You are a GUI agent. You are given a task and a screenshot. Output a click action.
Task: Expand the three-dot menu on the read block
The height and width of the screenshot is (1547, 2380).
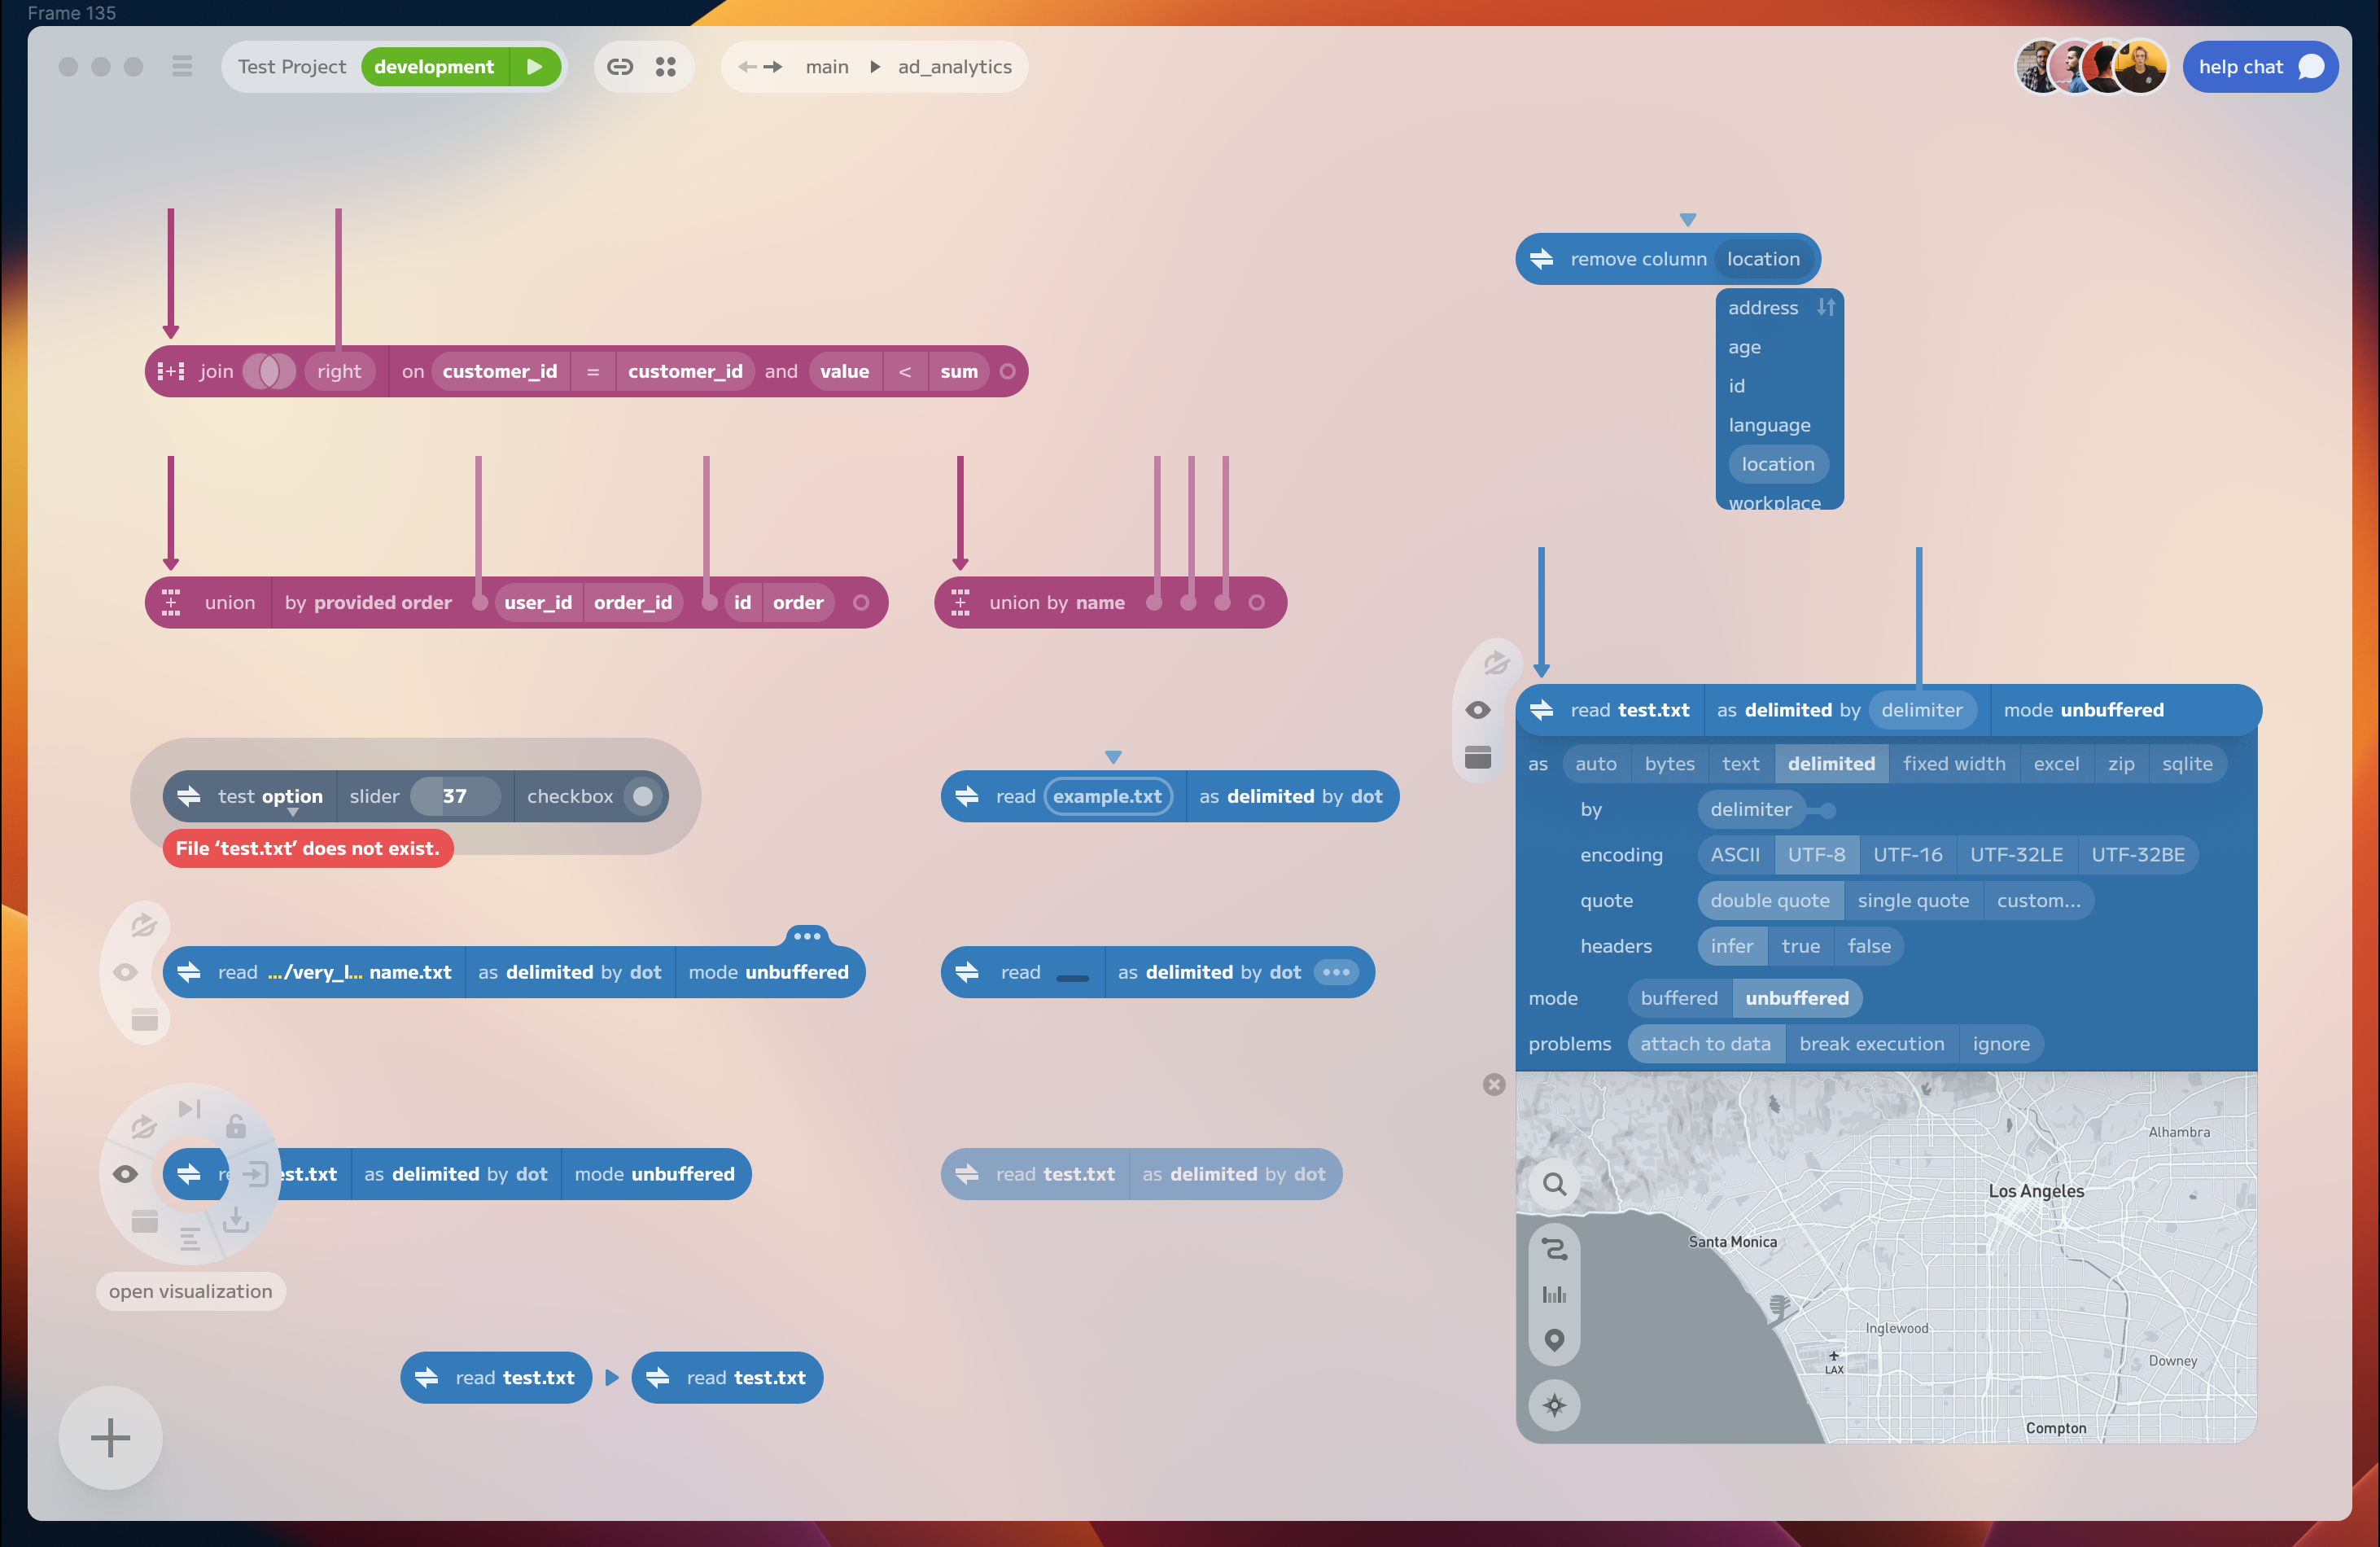[808, 936]
